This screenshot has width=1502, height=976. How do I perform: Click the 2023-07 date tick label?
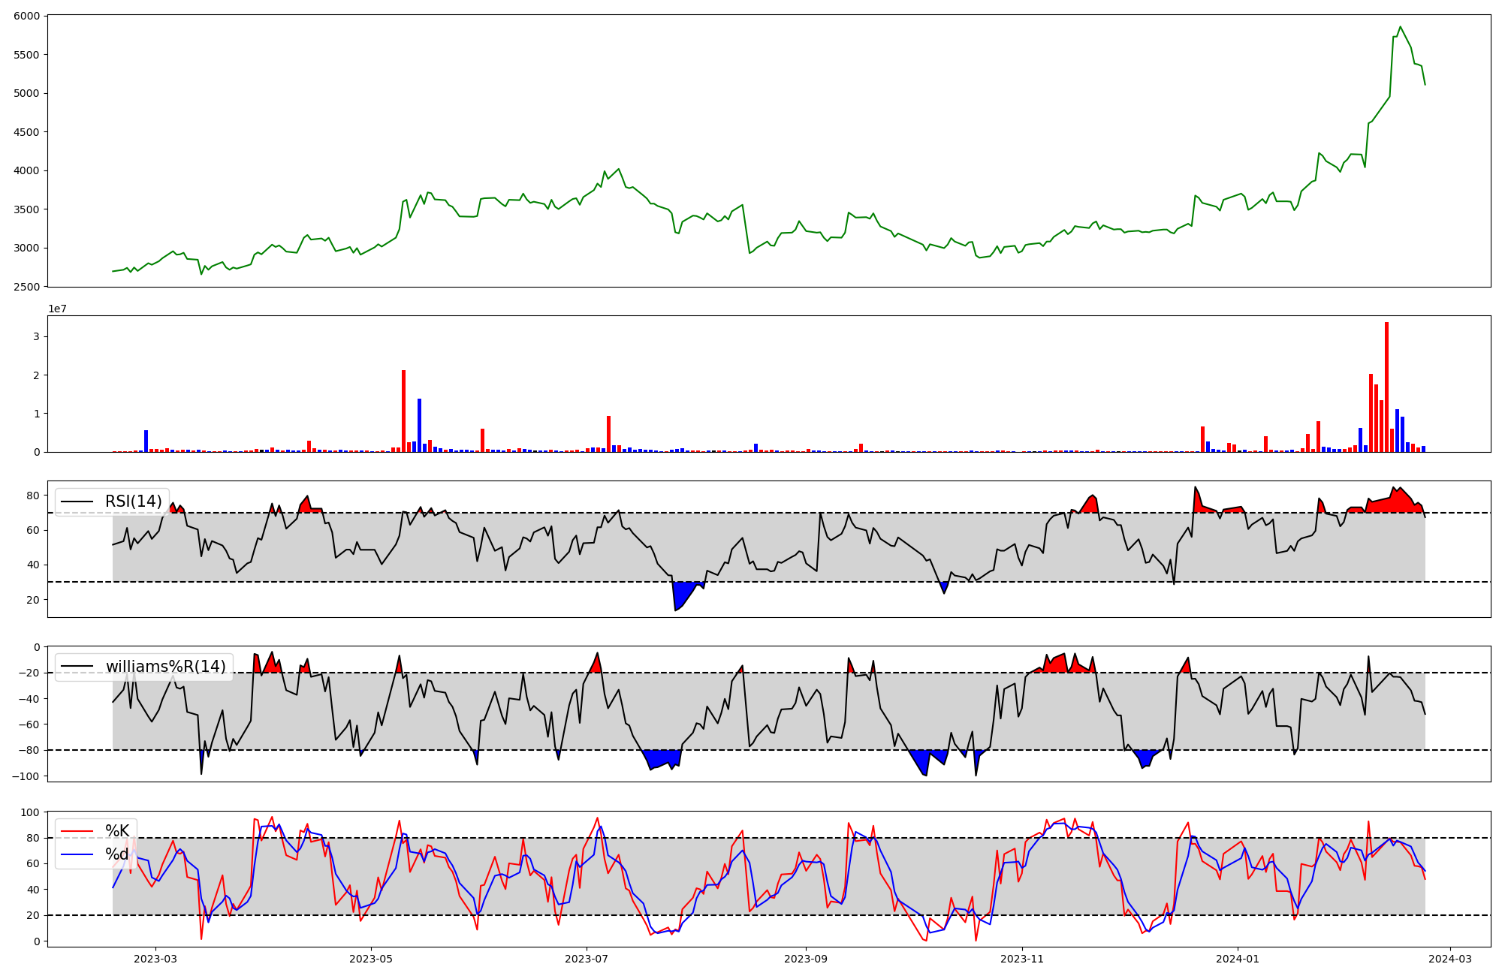pos(587,959)
